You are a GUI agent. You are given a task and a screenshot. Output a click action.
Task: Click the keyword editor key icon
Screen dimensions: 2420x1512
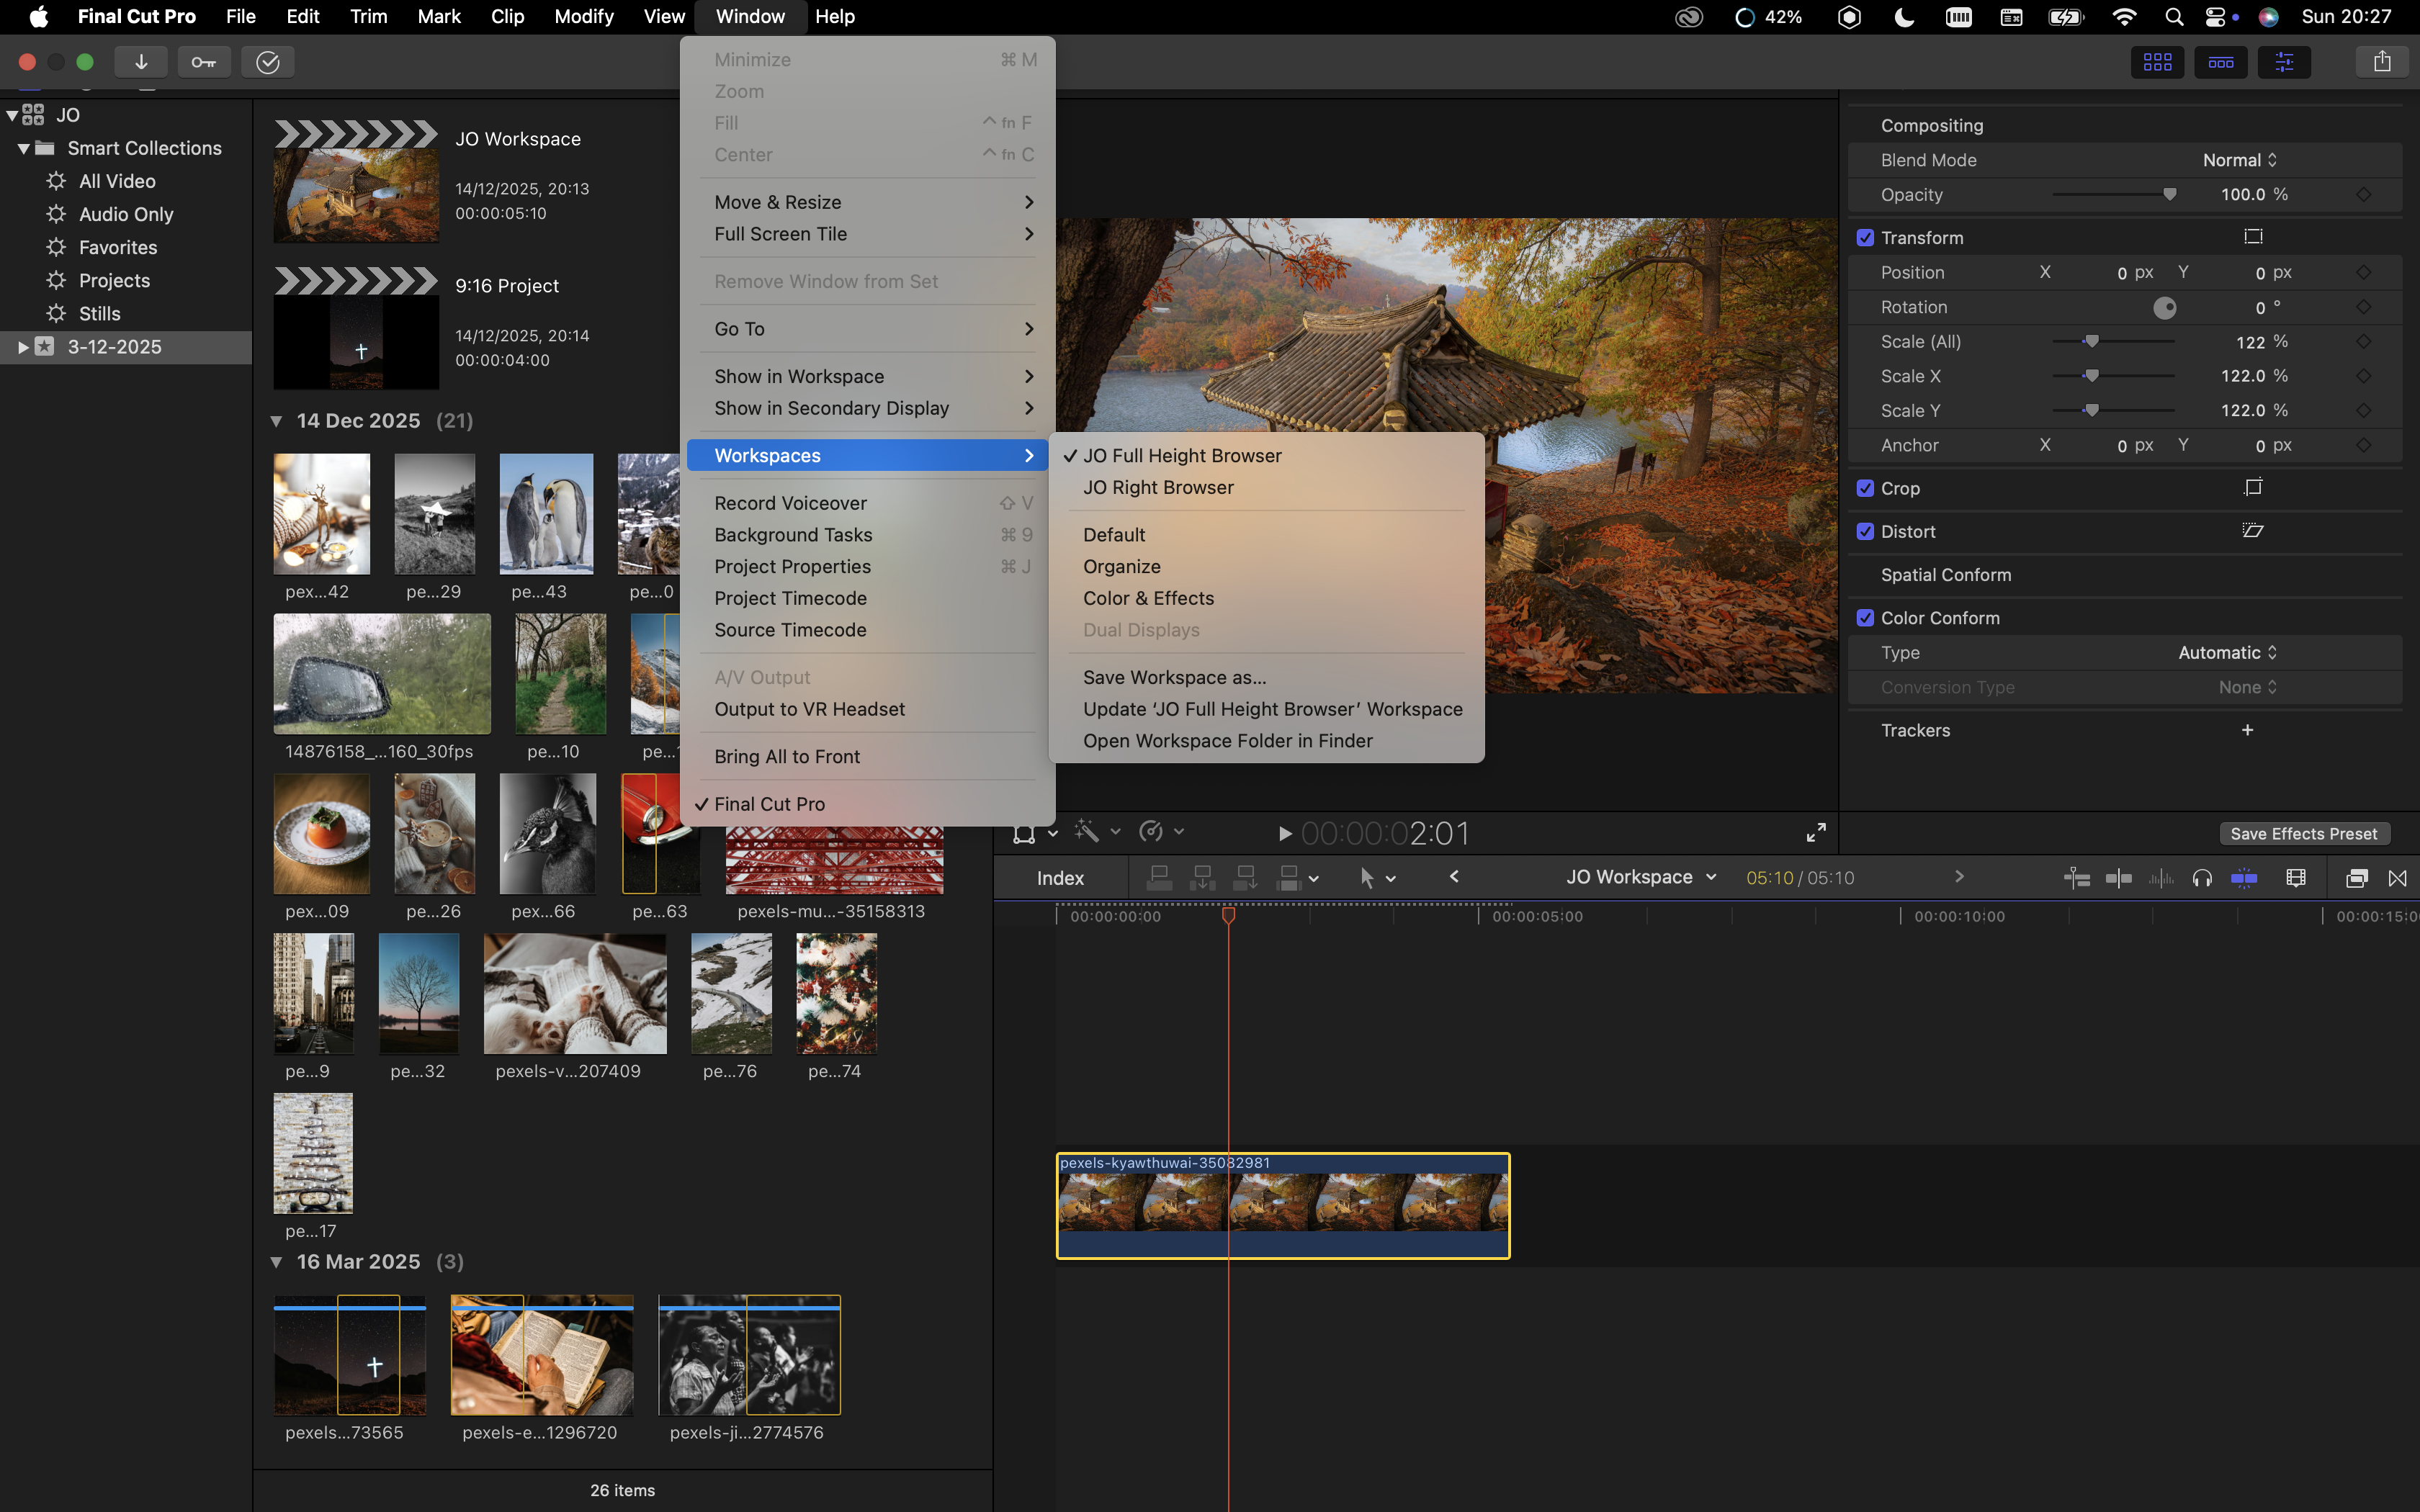point(204,62)
